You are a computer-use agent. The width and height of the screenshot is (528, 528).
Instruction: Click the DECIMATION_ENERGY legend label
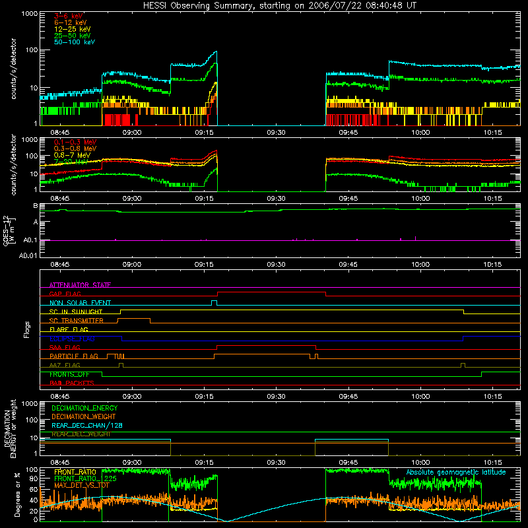(84, 408)
